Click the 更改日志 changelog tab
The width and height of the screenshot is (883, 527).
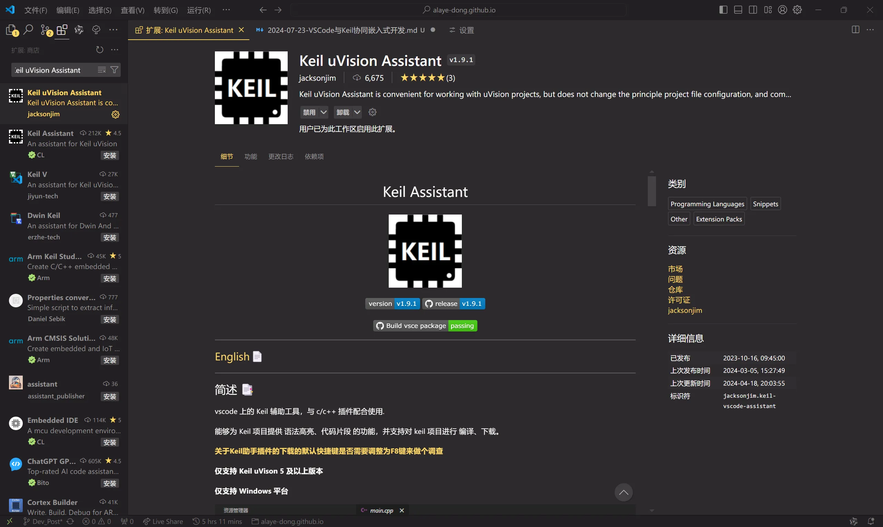tap(281, 156)
